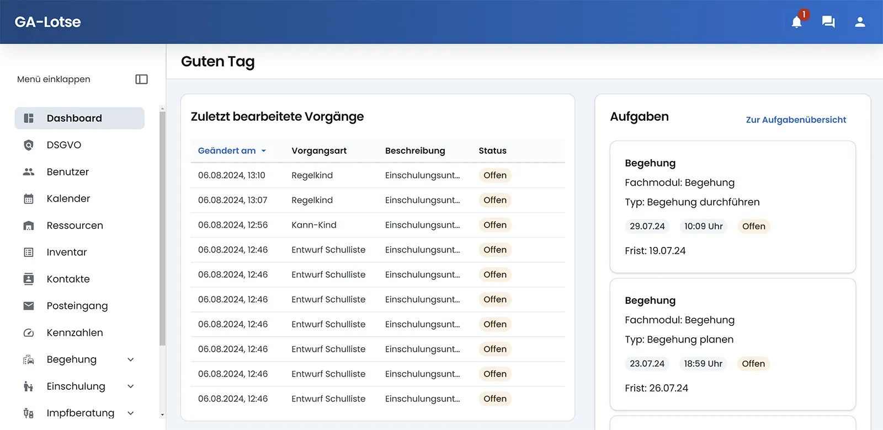Click the red notification badge
This screenshot has width=883, height=430.
click(x=804, y=14)
